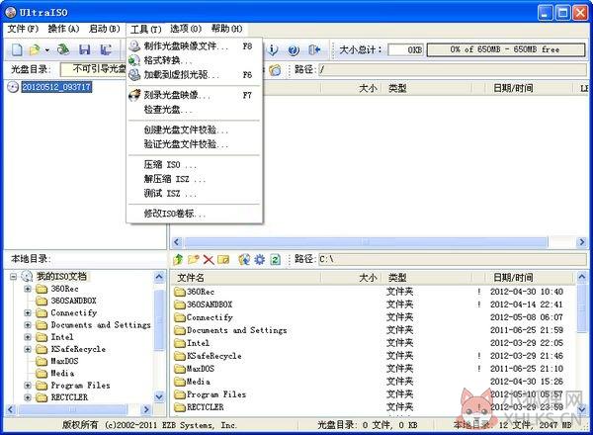The width and height of the screenshot is (593, 435).
Task: Expand Documents and Settings tree folder
Action: (28, 325)
